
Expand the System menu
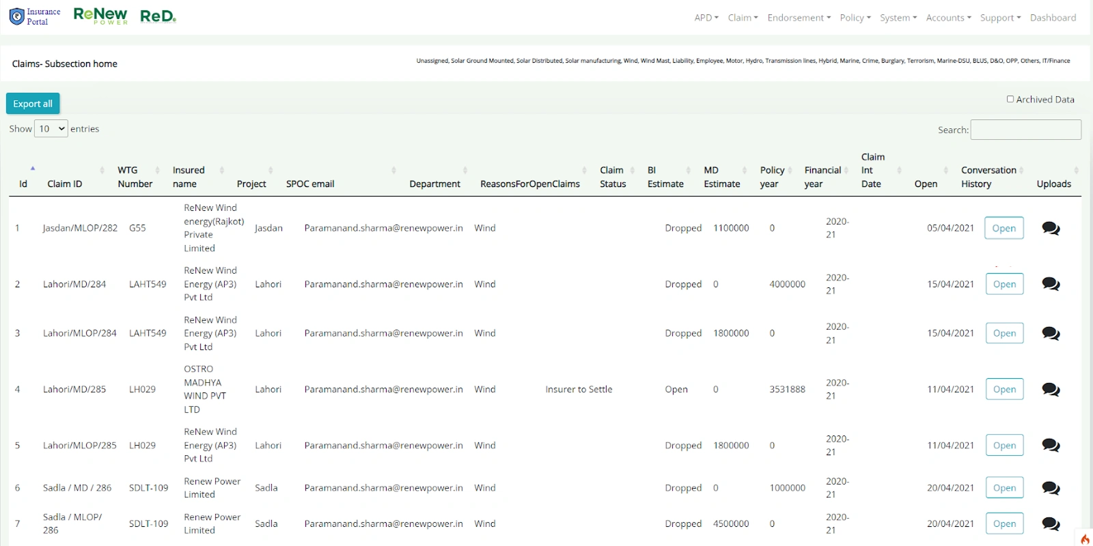coord(898,18)
